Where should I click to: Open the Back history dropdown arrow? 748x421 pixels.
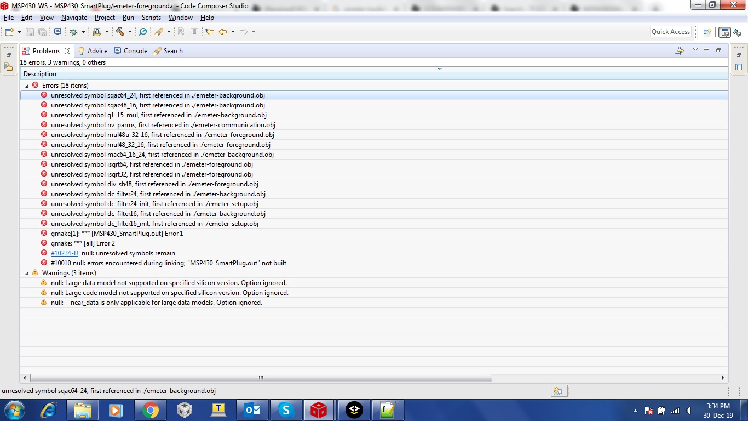click(x=233, y=32)
